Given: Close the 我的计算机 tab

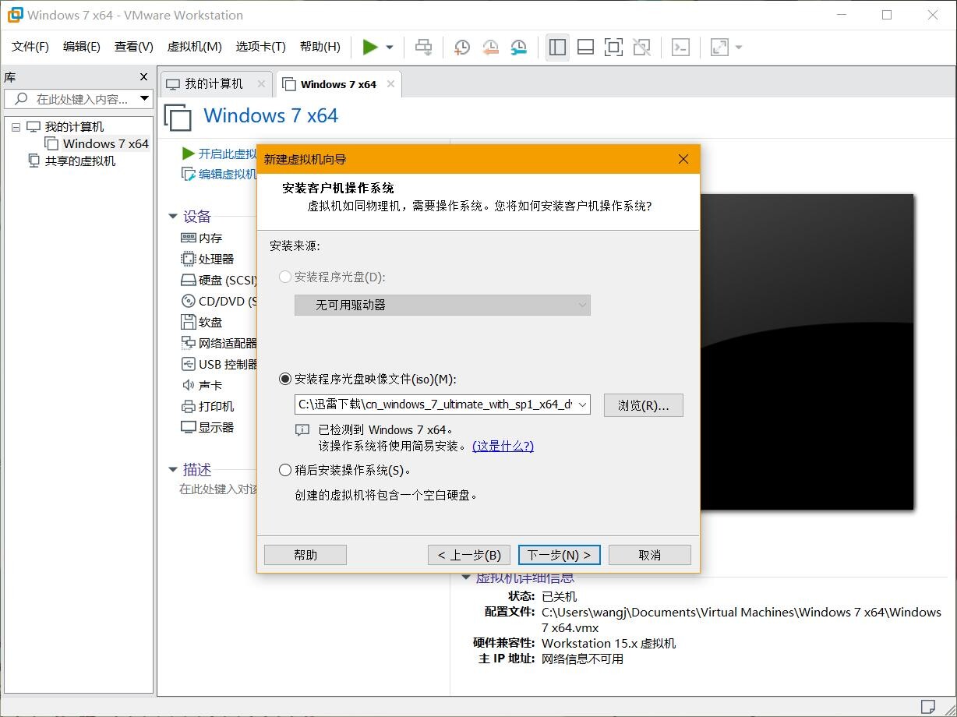Looking at the screenshot, I should pyautogui.click(x=261, y=84).
